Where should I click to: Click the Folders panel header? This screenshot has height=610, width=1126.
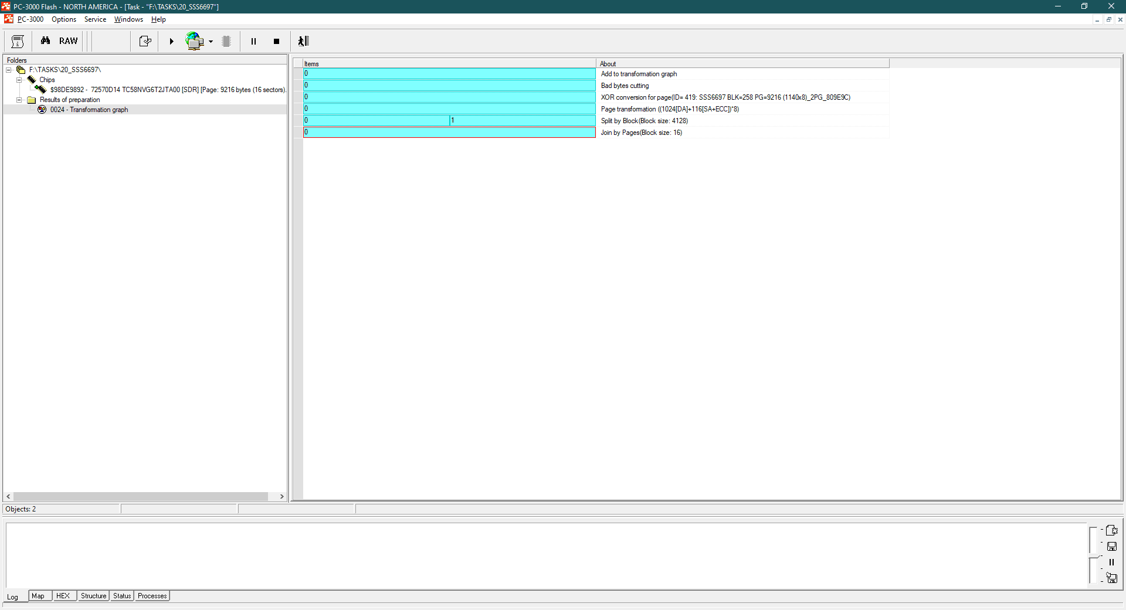145,60
